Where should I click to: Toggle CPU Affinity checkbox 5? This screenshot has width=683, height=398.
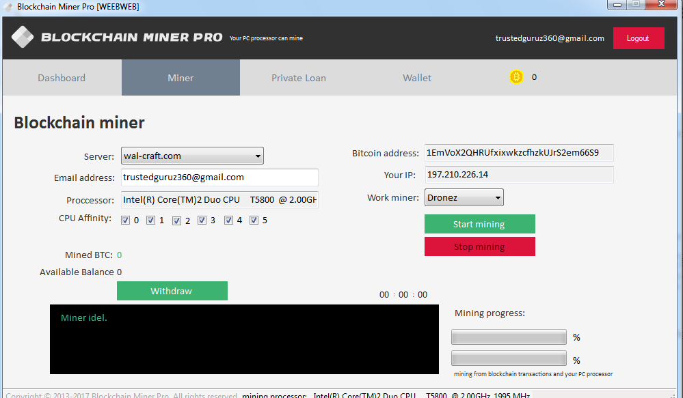coord(254,220)
